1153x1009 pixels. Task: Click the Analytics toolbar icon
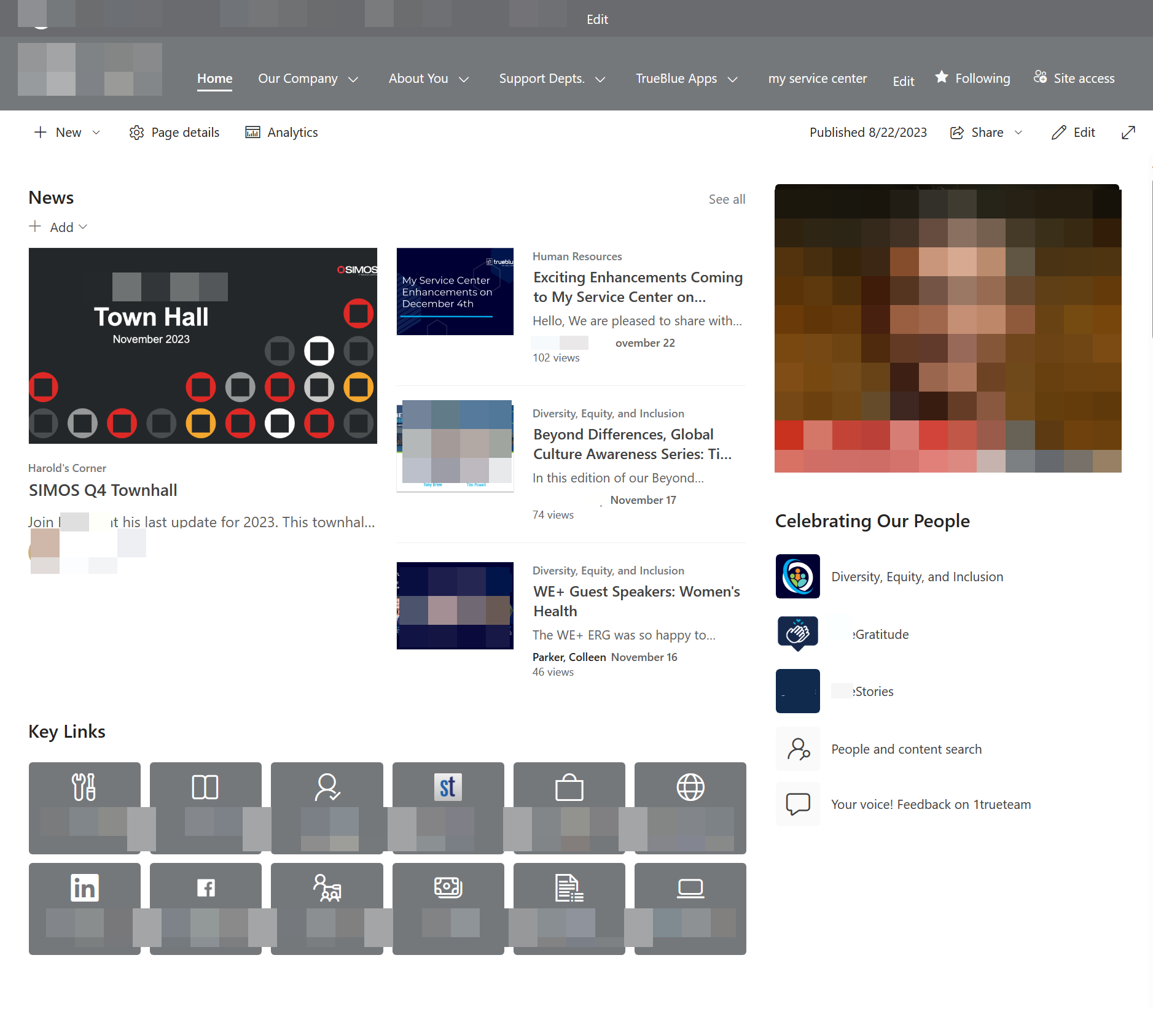pyautogui.click(x=252, y=132)
